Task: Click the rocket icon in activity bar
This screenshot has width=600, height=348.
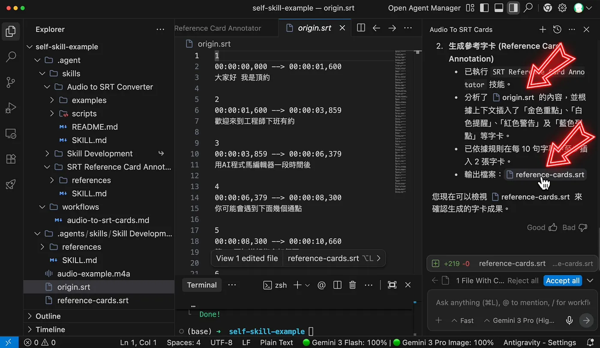Action: [11, 185]
